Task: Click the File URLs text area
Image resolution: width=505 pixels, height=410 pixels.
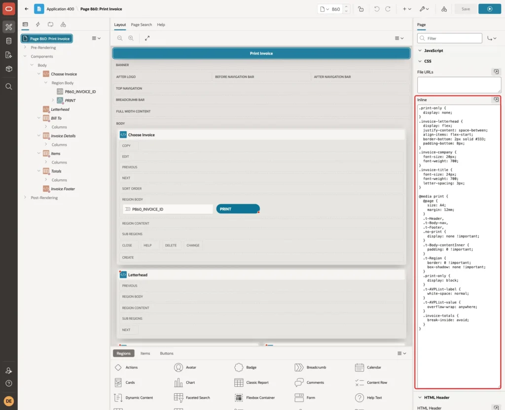Action: 459,85
